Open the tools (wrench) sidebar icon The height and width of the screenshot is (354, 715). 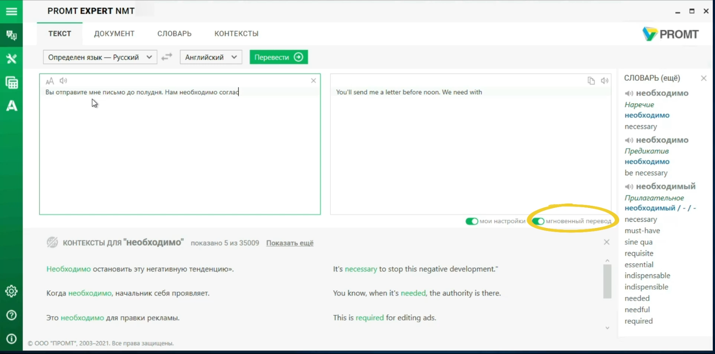11,58
